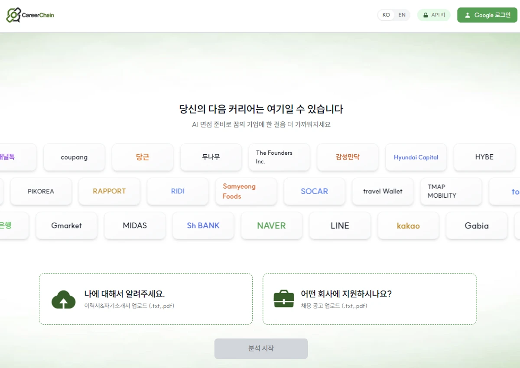Select the TMAP MOBILITY card
The image size is (520, 368).
coord(451,191)
